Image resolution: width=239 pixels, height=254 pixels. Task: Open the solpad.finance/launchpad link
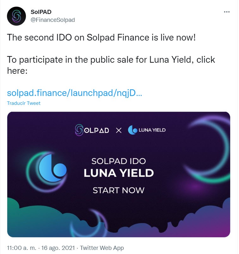coord(75,93)
